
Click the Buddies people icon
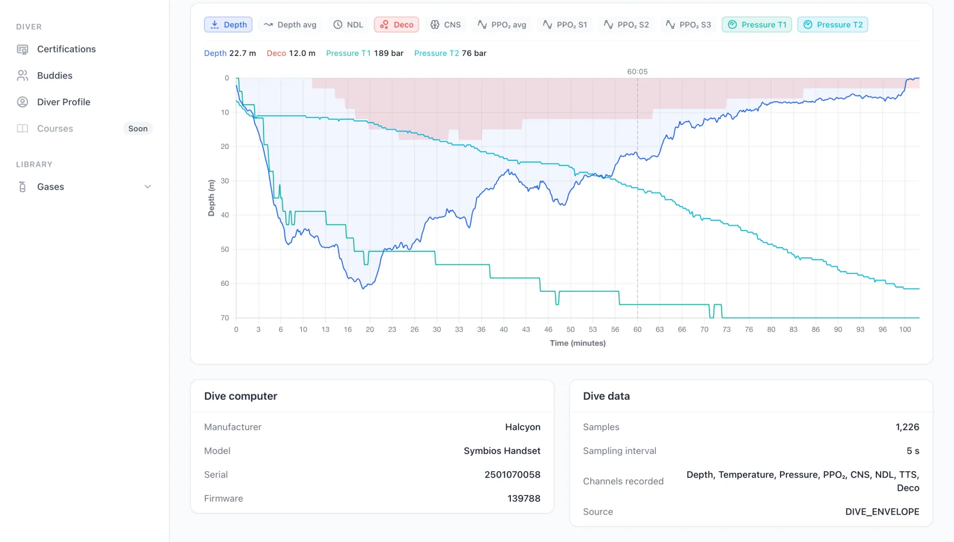(23, 76)
